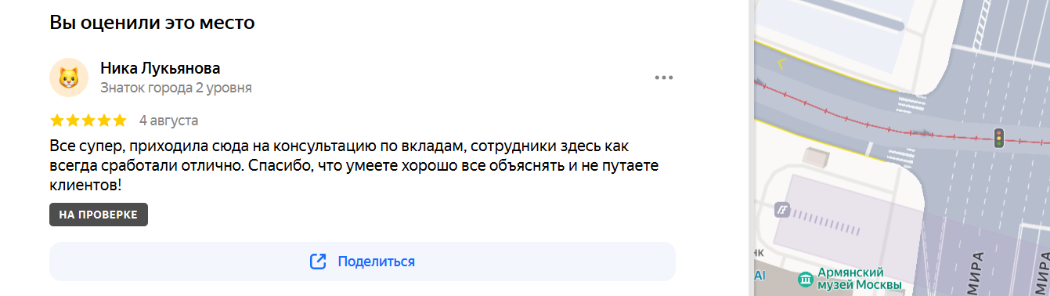Click the НА ПРОВЕРКЕ status badge
1050x296 pixels.
[99, 215]
